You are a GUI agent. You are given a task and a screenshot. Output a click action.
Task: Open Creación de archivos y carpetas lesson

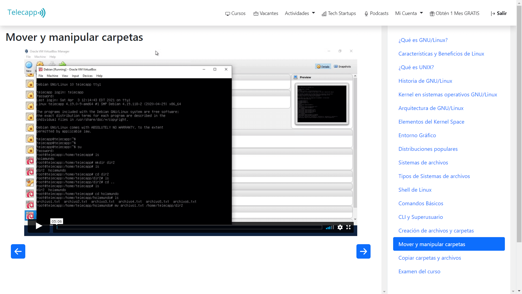click(x=436, y=231)
